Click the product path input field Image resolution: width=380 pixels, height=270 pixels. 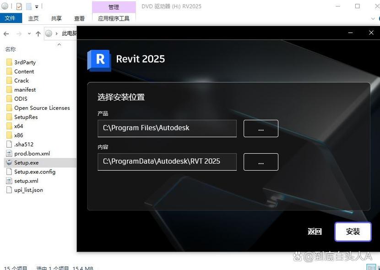click(167, 129)
